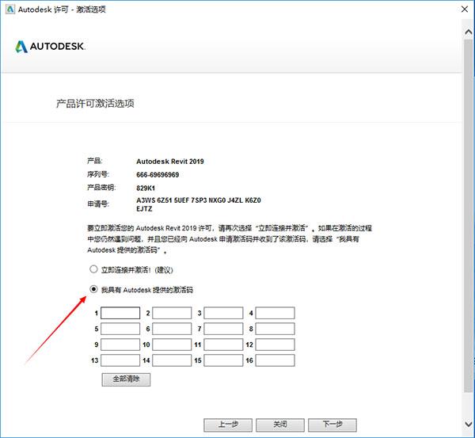Click the '上一步' back button
Image resolution: width=475 pixels, height=438 pixels.
[x=228, y=425]
